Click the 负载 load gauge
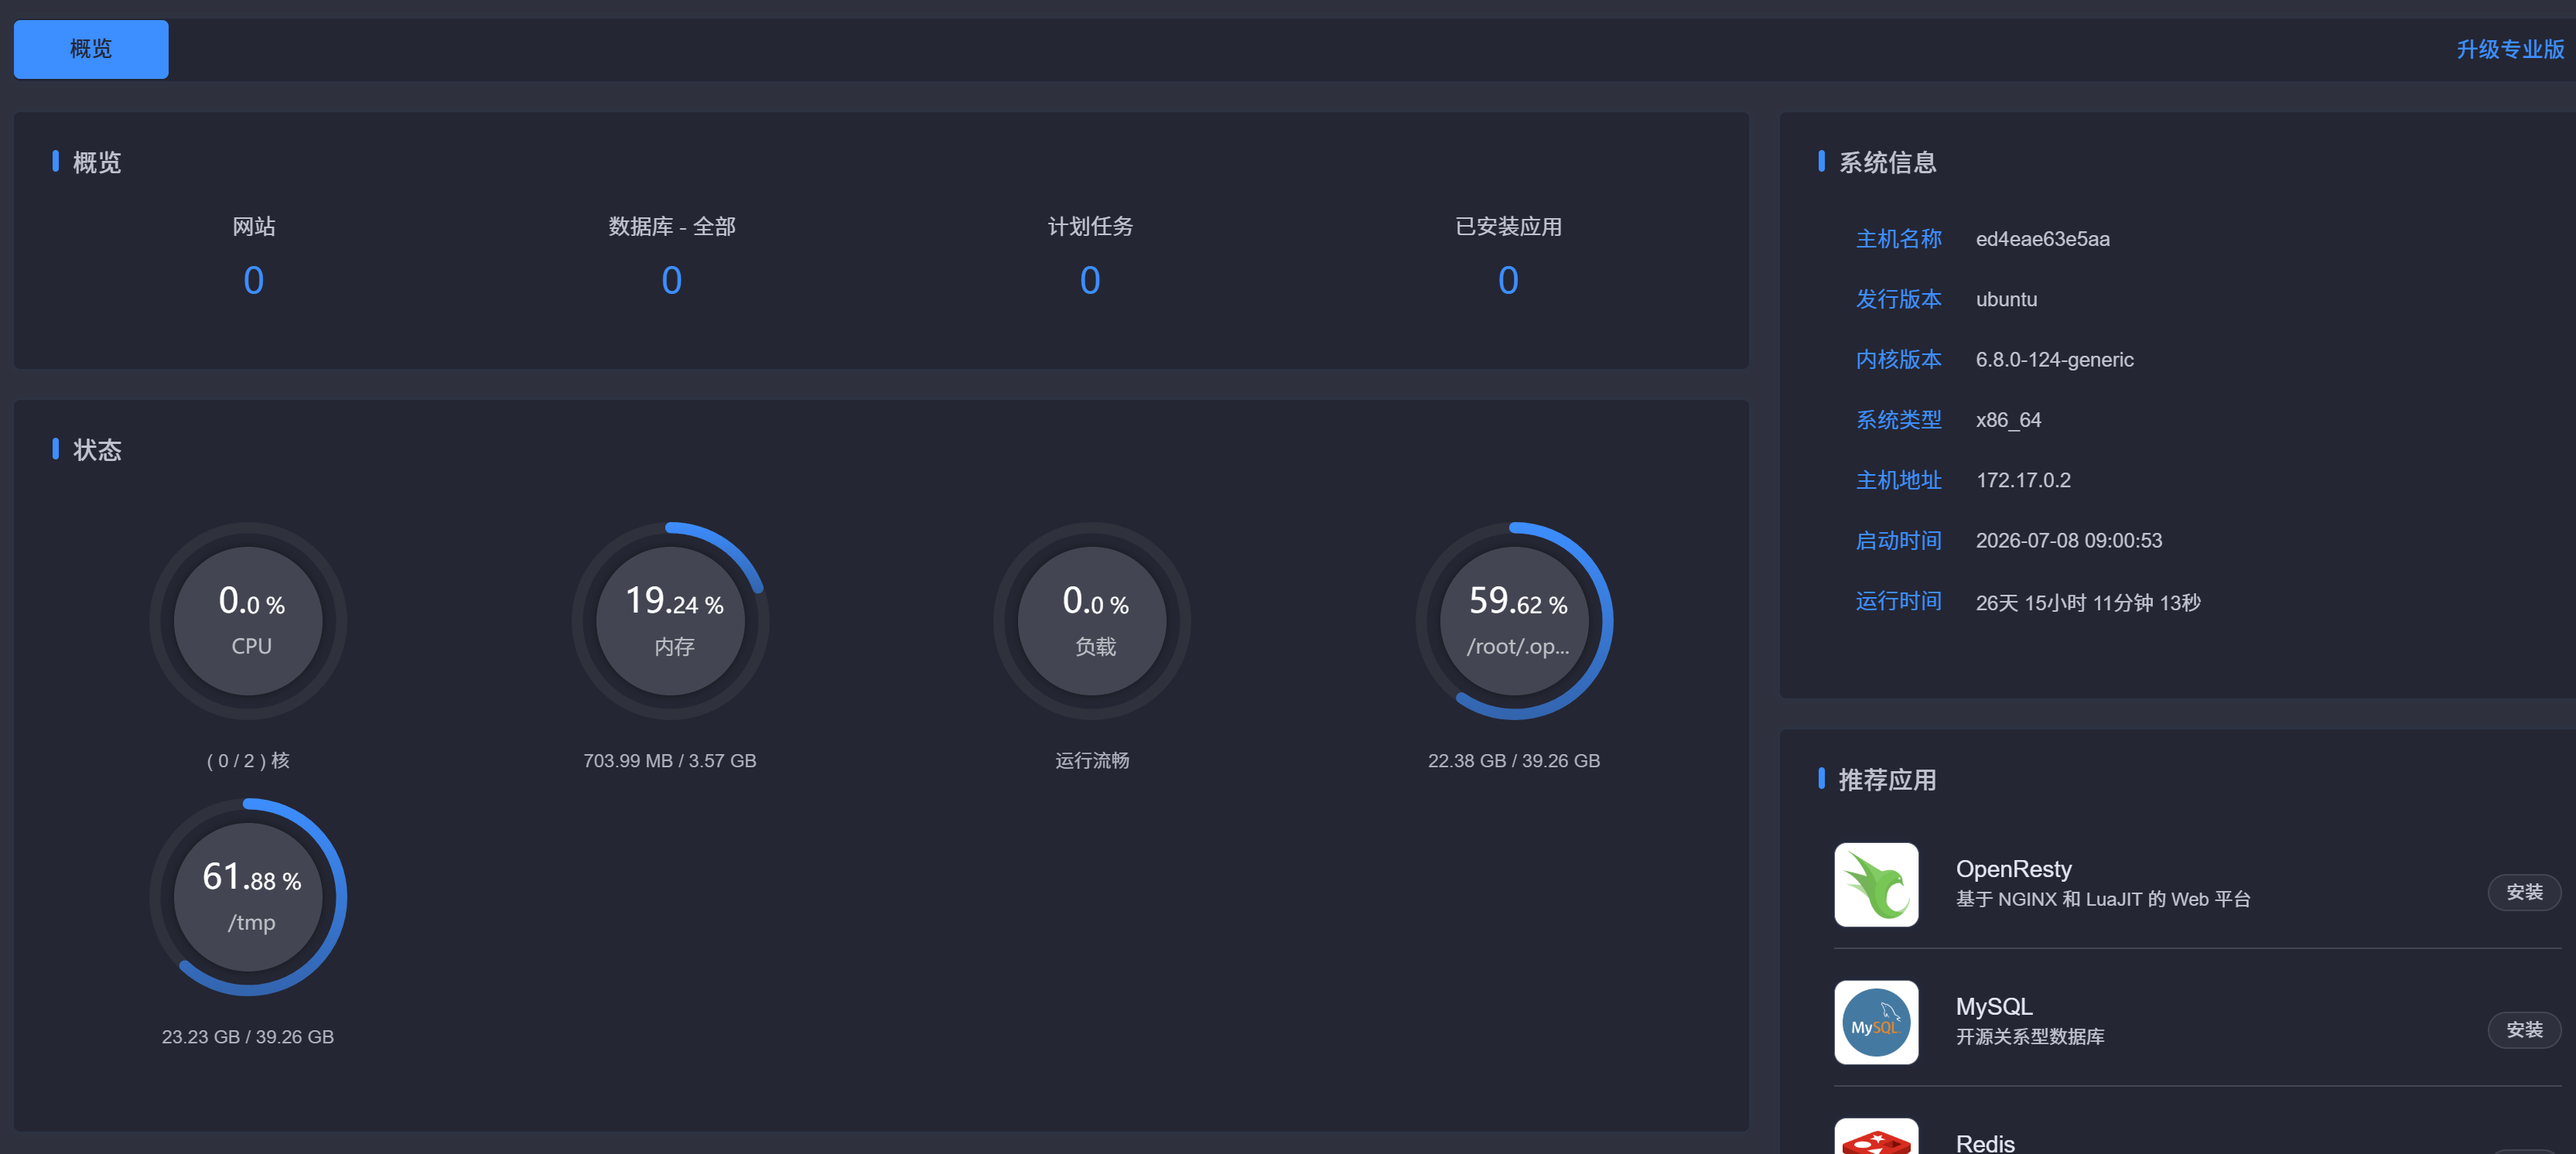This screenshot has height=1154, width=2576. coord(1093,620)
